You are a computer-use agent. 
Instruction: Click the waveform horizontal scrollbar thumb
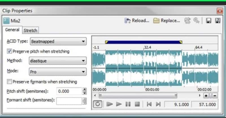click(138, 95)
